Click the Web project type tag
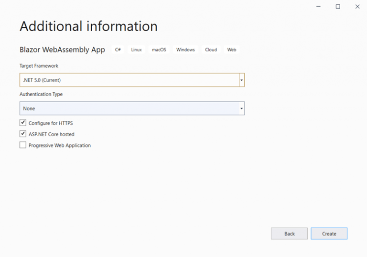This screenshot has height=257, width=367. pos(232,50)
